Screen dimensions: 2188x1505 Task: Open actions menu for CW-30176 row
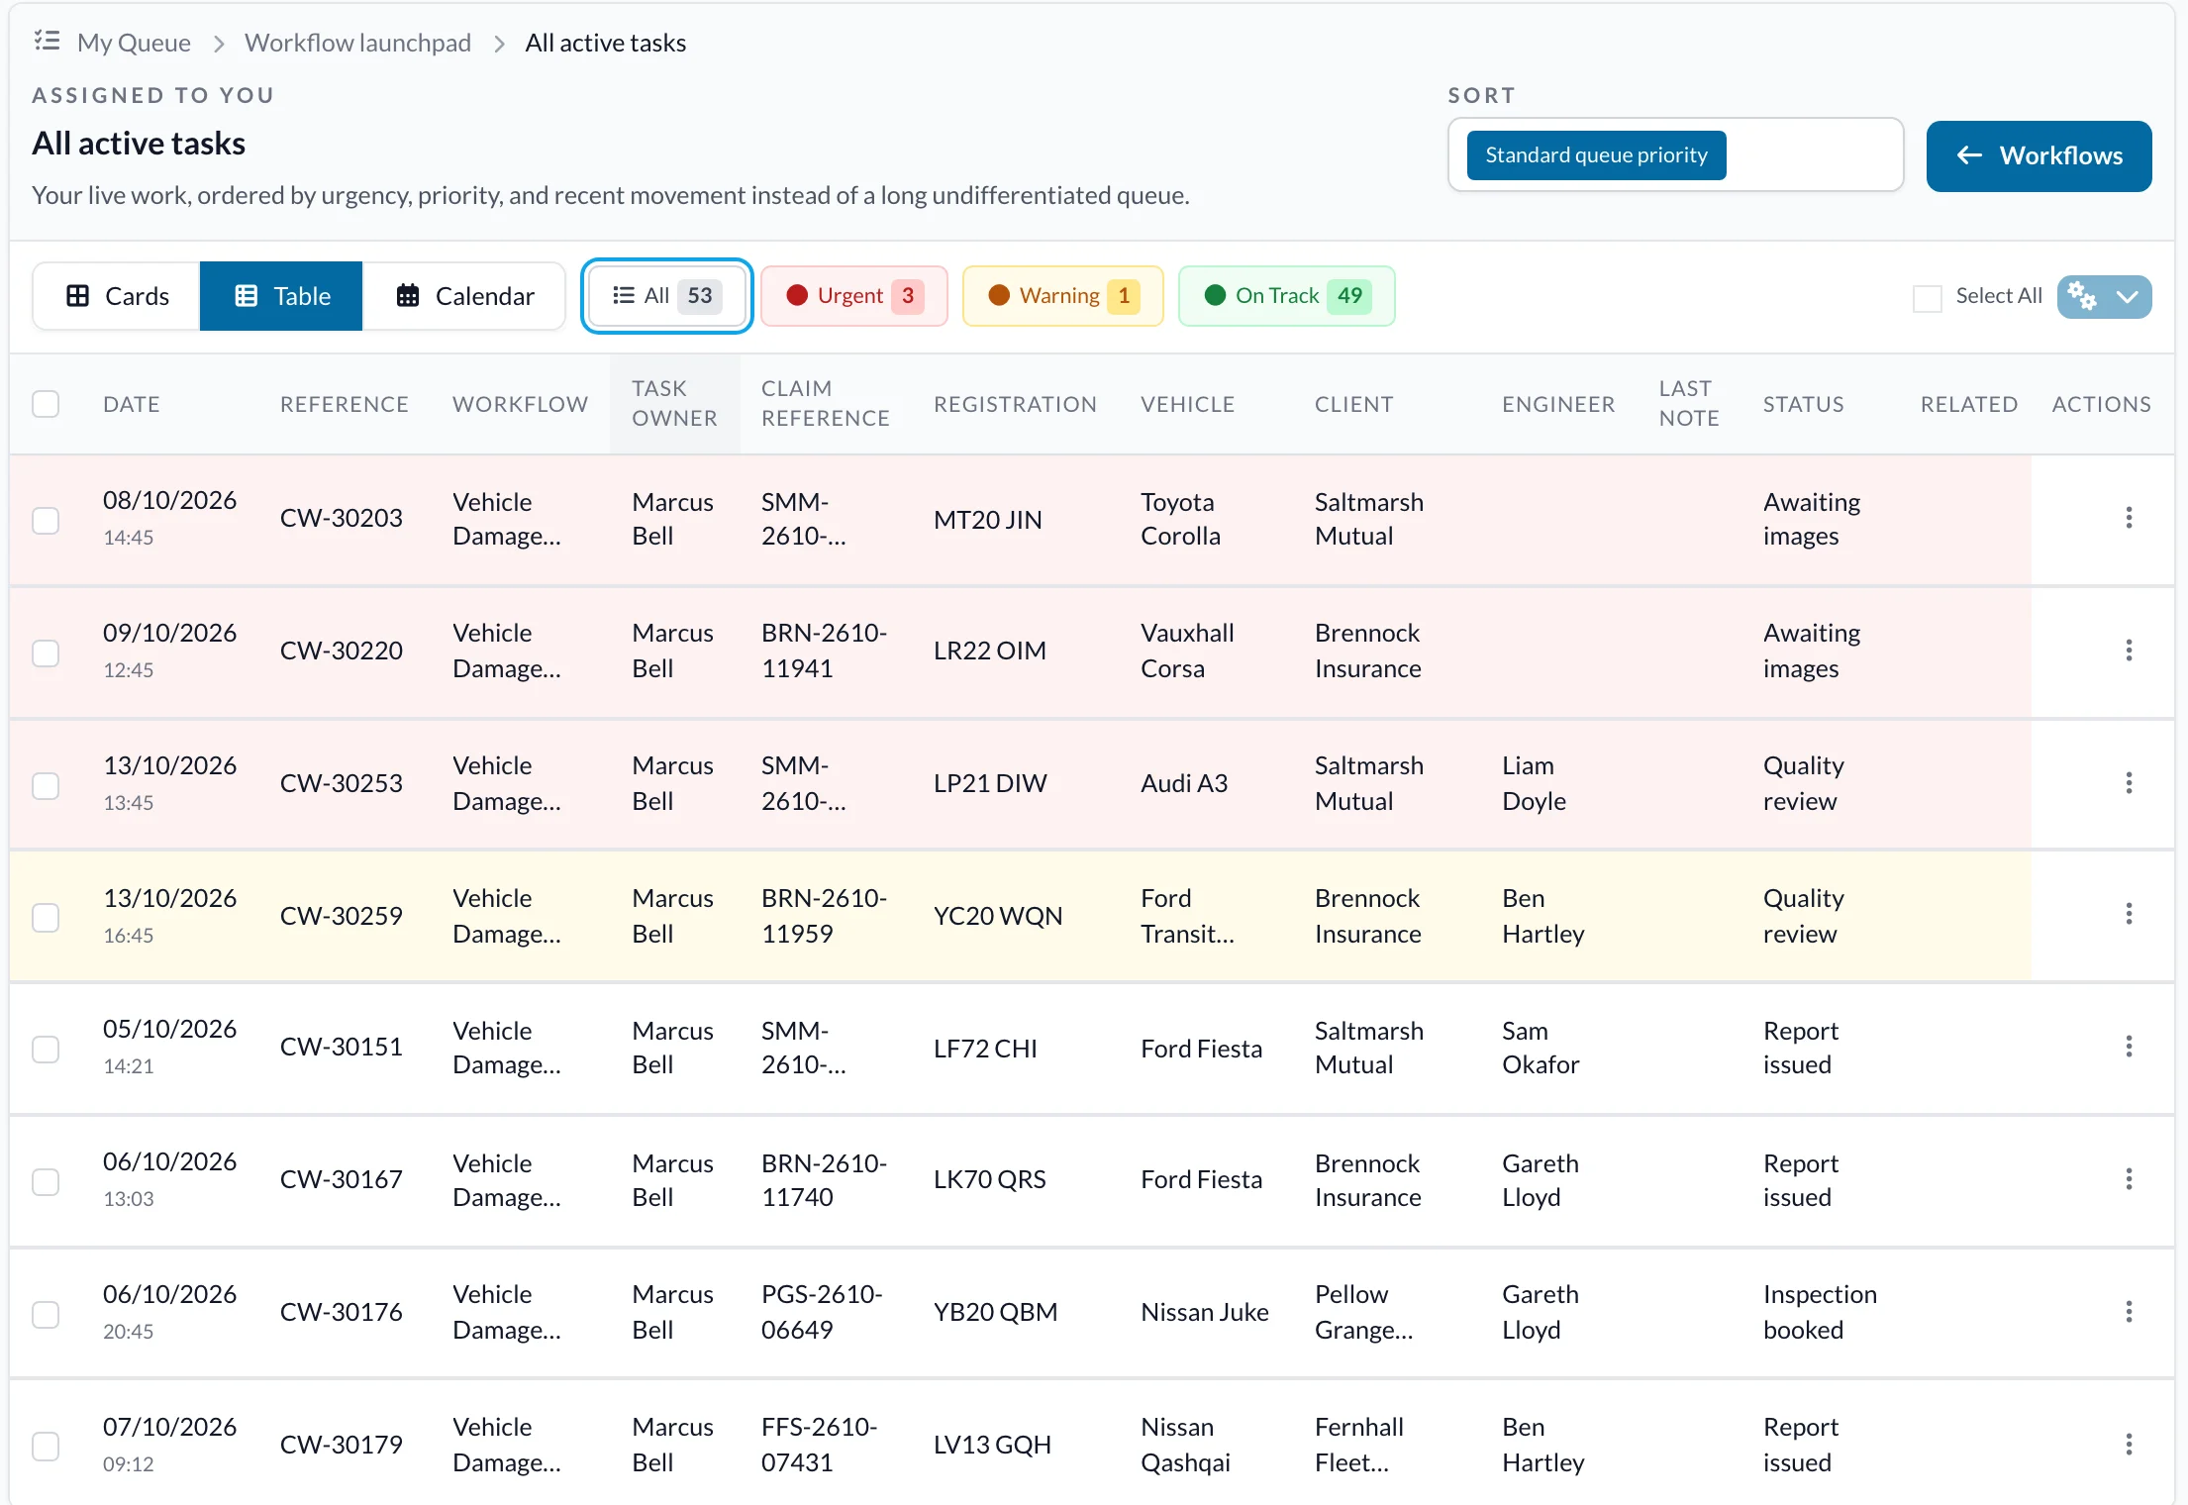(2129, 1312)
